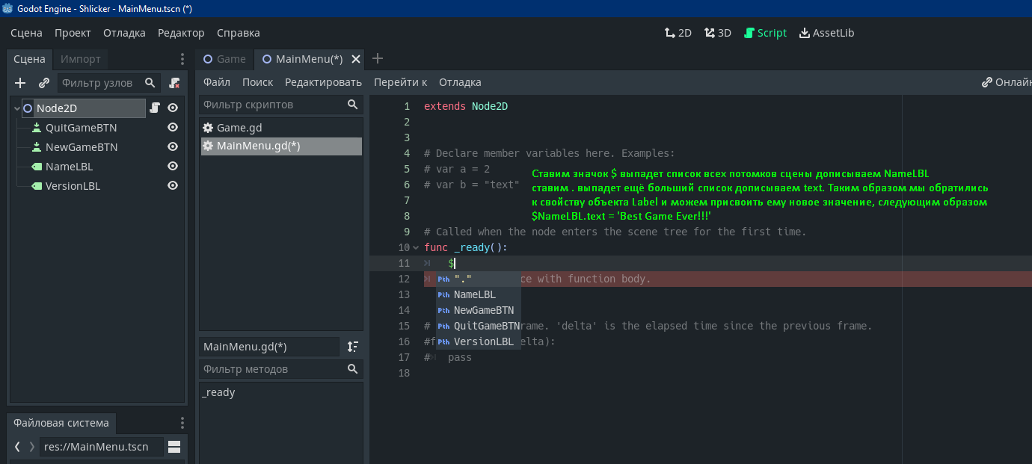Choose QuitGameBTN from the autocomplete popup
1032x464 pixels.
click(x=479, y=326)
